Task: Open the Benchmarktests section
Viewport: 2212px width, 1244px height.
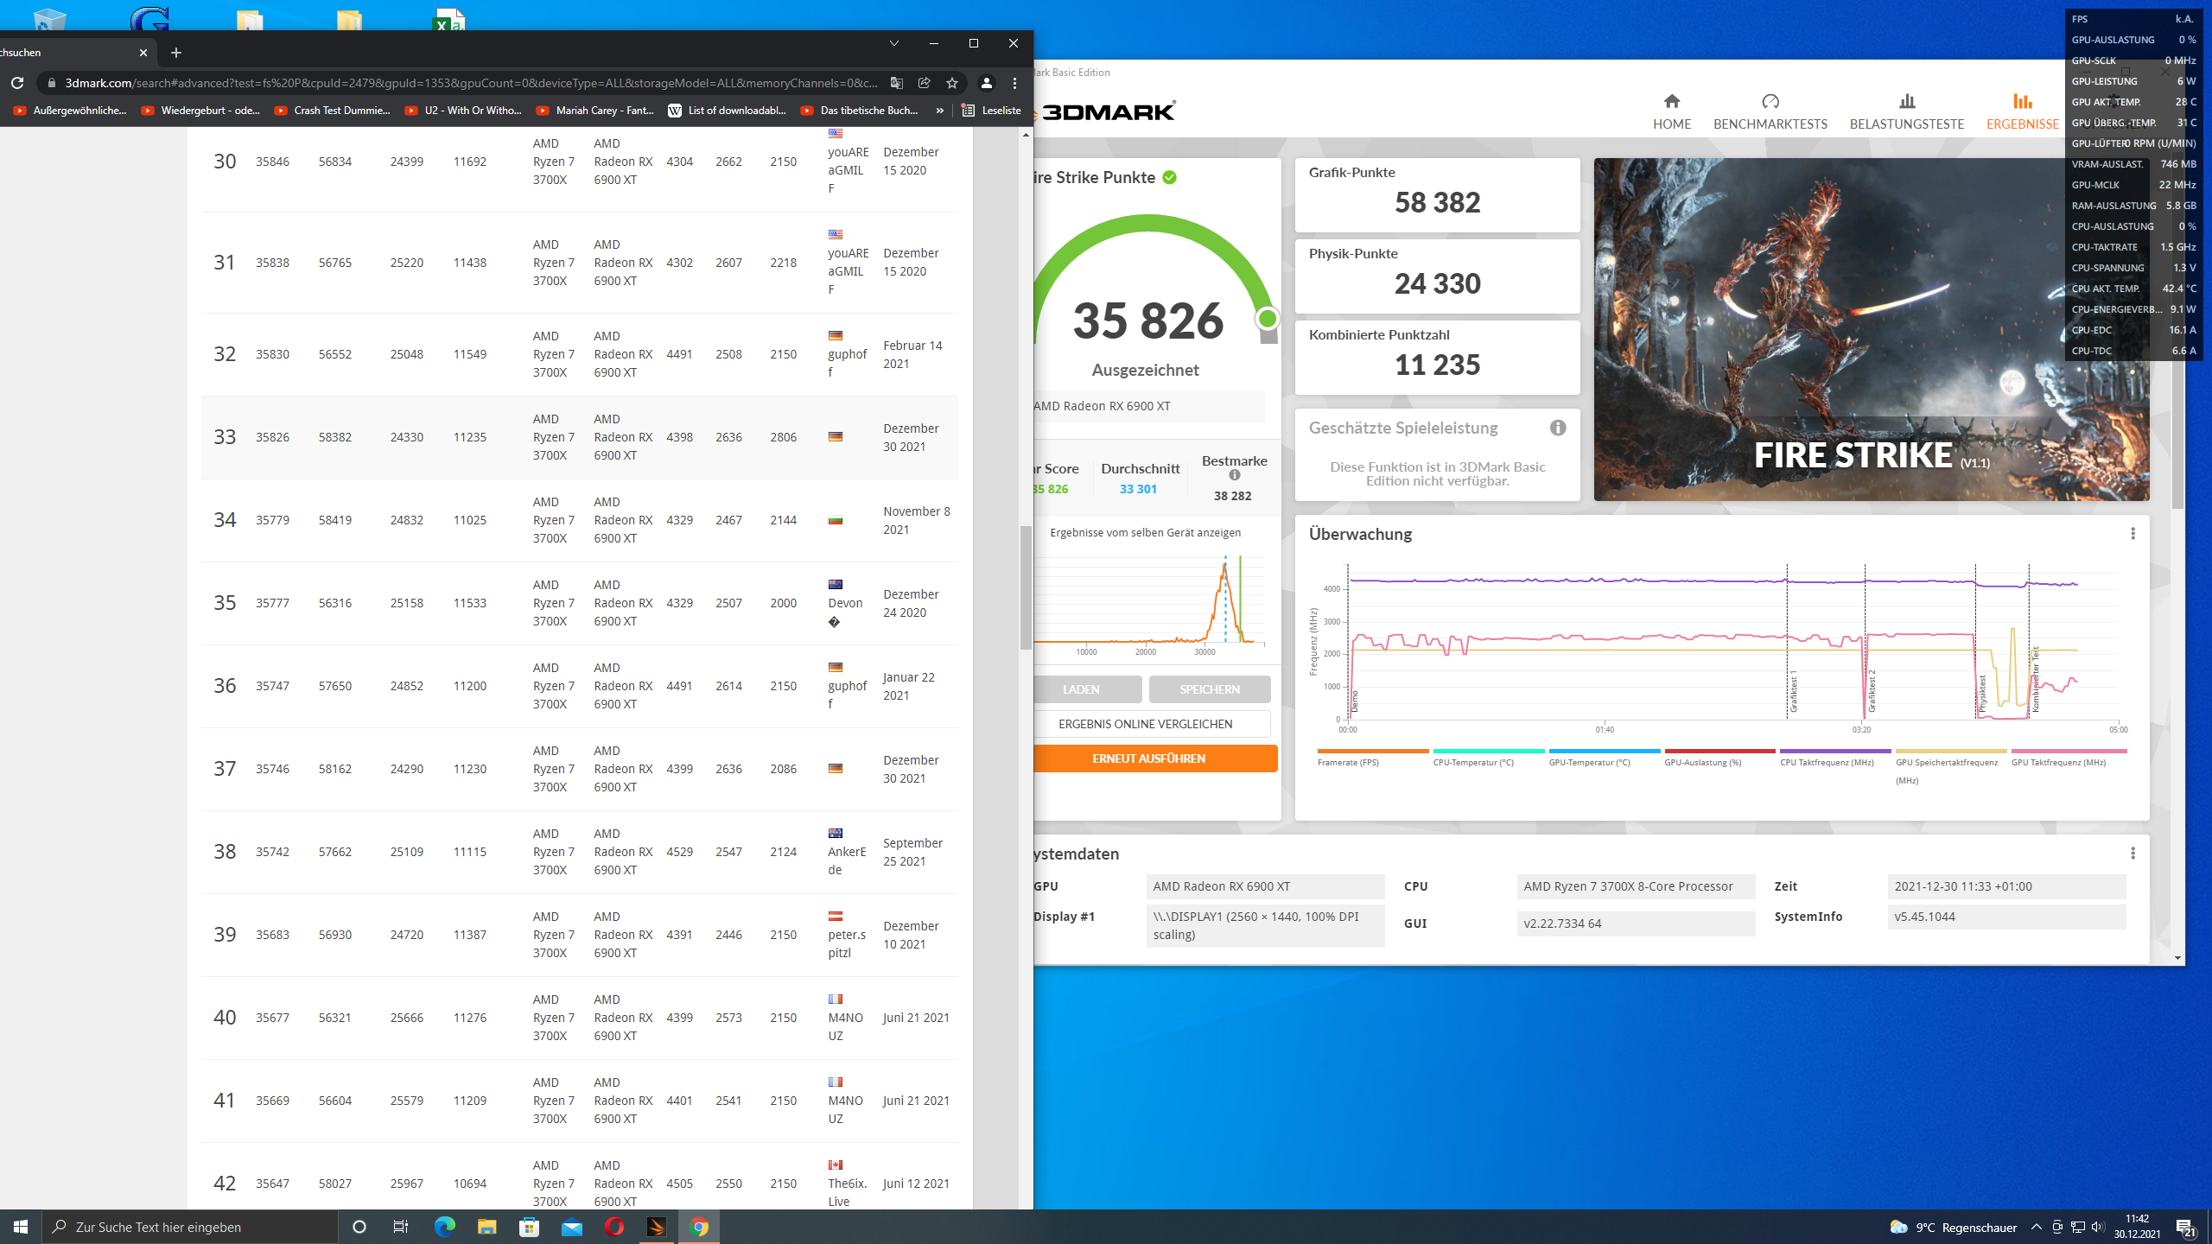Action: click(x=1770, y=111)
